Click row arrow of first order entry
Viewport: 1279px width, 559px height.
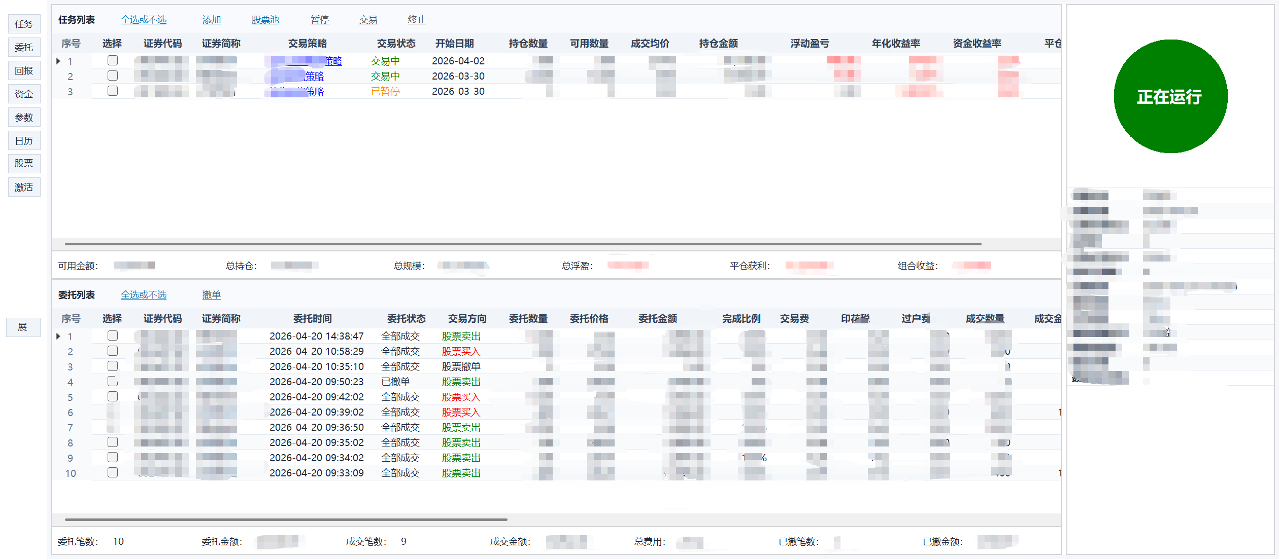tap(58, 336)
